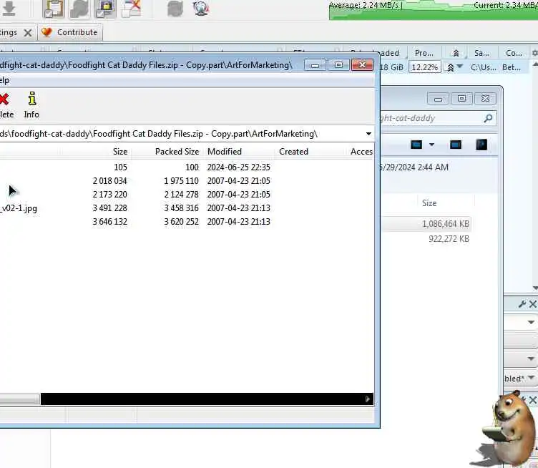This screenshot has width=538, height=468.
Task: Close the right side panel beside the wrench
Action: coord(533,304)
